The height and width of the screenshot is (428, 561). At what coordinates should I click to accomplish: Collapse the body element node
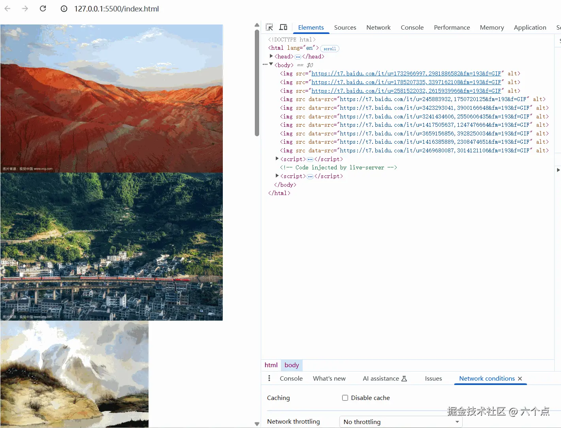pyautogui.click(x=271, y=64)
